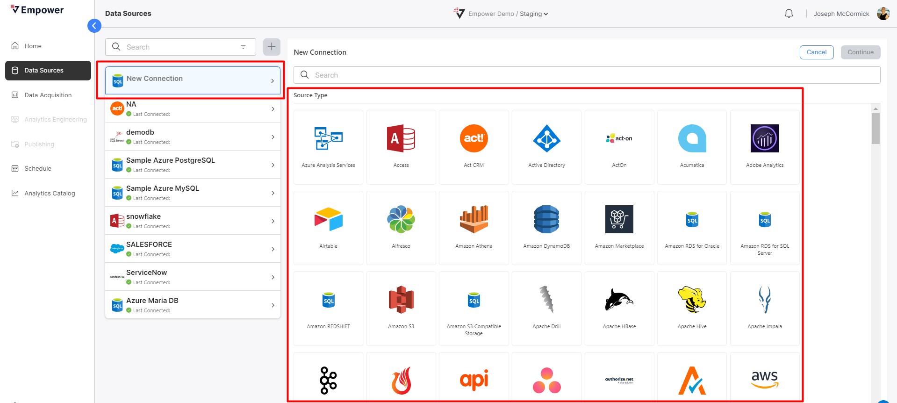Pick the aws source tile
Image resolution: width=897 pixels, height=403 pixels.
765,378
